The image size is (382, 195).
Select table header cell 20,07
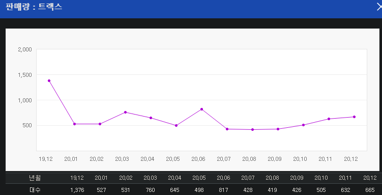(x=248, y=178)
